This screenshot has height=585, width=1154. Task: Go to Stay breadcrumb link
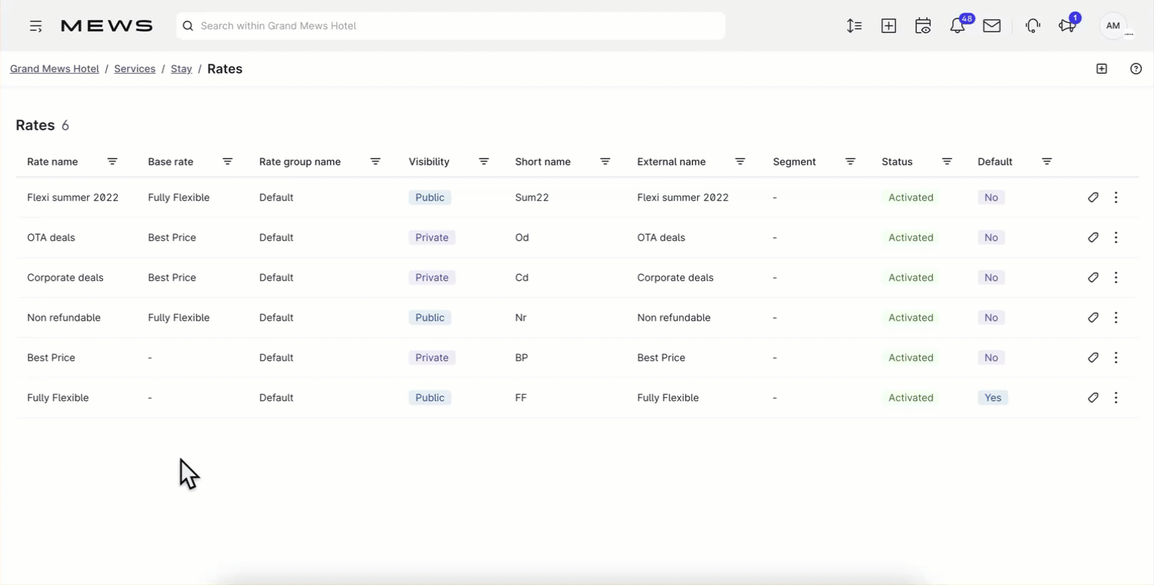pyautogui.click(x=181, y=69)
